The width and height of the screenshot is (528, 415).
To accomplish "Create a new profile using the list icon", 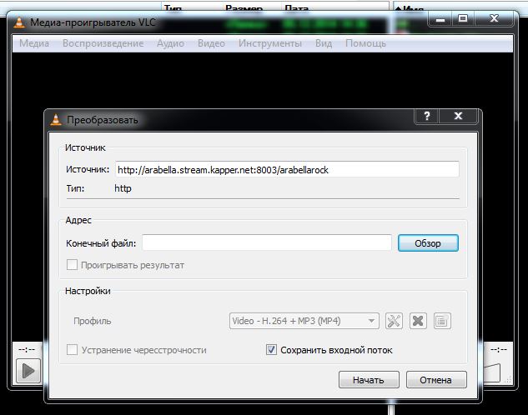I will 442,321.
